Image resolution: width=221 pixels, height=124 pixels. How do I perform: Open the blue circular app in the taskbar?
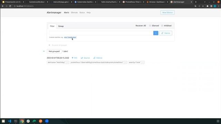point(47,121)
